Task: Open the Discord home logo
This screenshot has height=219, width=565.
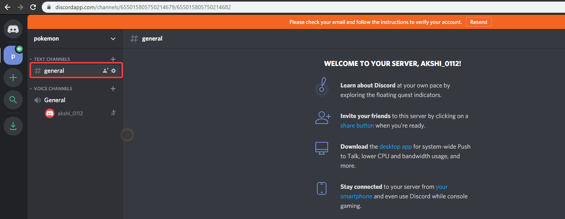Action: [x=13, y=29]
